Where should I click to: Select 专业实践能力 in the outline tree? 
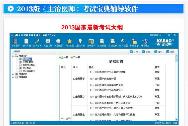click(x=29, y=71)
